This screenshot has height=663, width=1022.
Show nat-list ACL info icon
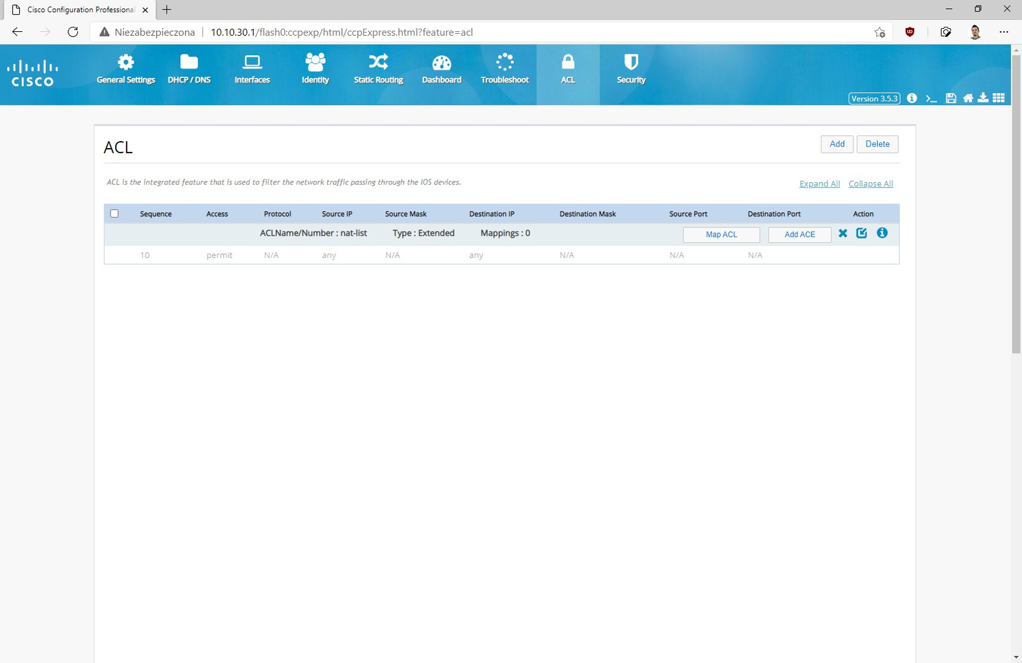[882, 233]
